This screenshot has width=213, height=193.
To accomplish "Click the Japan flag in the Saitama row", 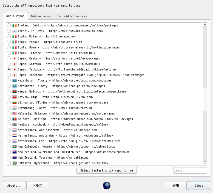I will coord(15,64).
